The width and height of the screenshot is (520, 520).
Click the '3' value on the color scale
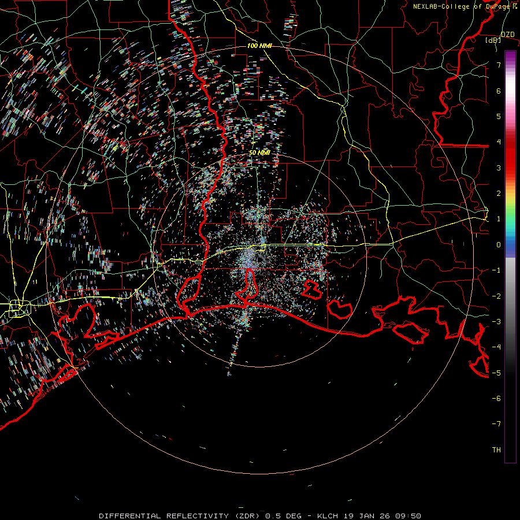click(499, 168)
